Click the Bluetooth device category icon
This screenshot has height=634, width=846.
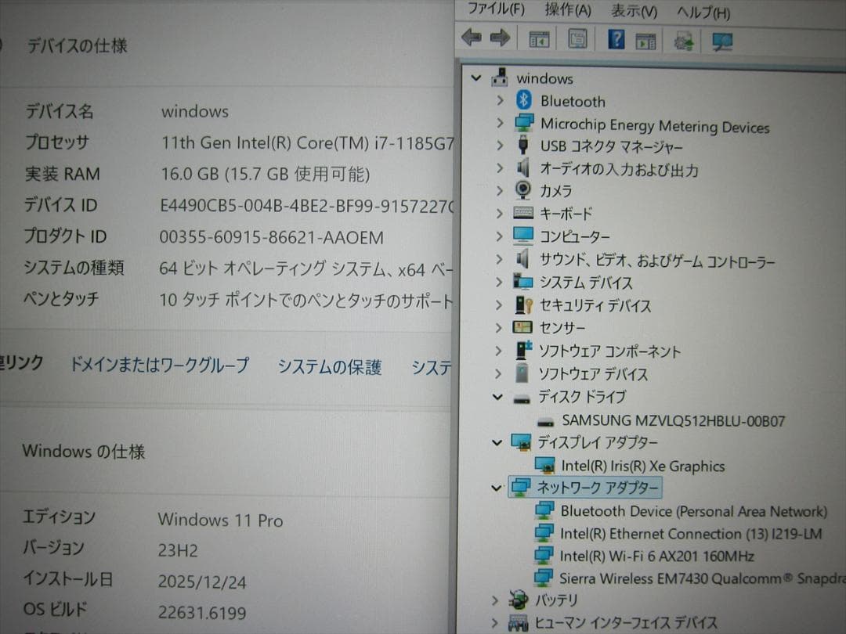[525, 100]
